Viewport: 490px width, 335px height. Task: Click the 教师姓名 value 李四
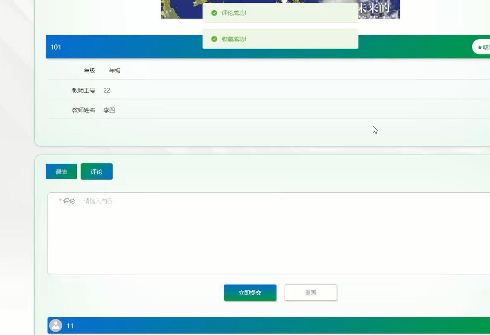coord(109,110)
